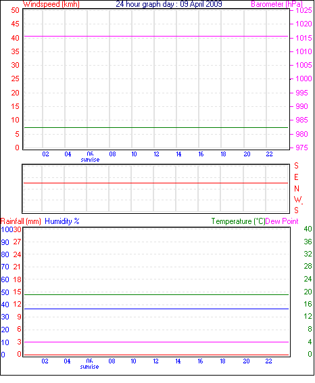Click the 18 hour tick on the top graph
This screenshot has height=383, width=315.
point(223,154)
